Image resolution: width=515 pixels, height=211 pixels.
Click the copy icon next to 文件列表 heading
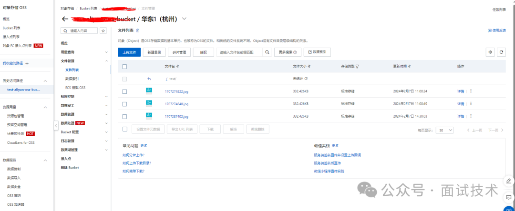point(138,30)
